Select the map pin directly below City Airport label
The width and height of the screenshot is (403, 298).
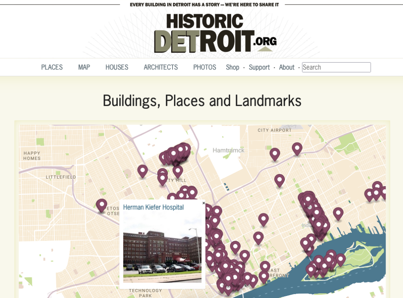pyautogui.click(x=275, y=154)
